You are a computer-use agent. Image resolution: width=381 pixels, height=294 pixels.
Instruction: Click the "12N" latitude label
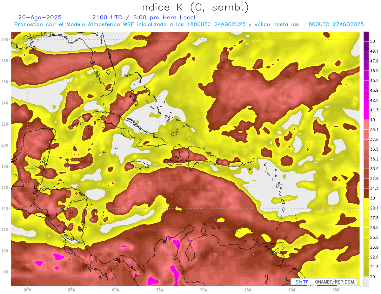pos(5,230)
